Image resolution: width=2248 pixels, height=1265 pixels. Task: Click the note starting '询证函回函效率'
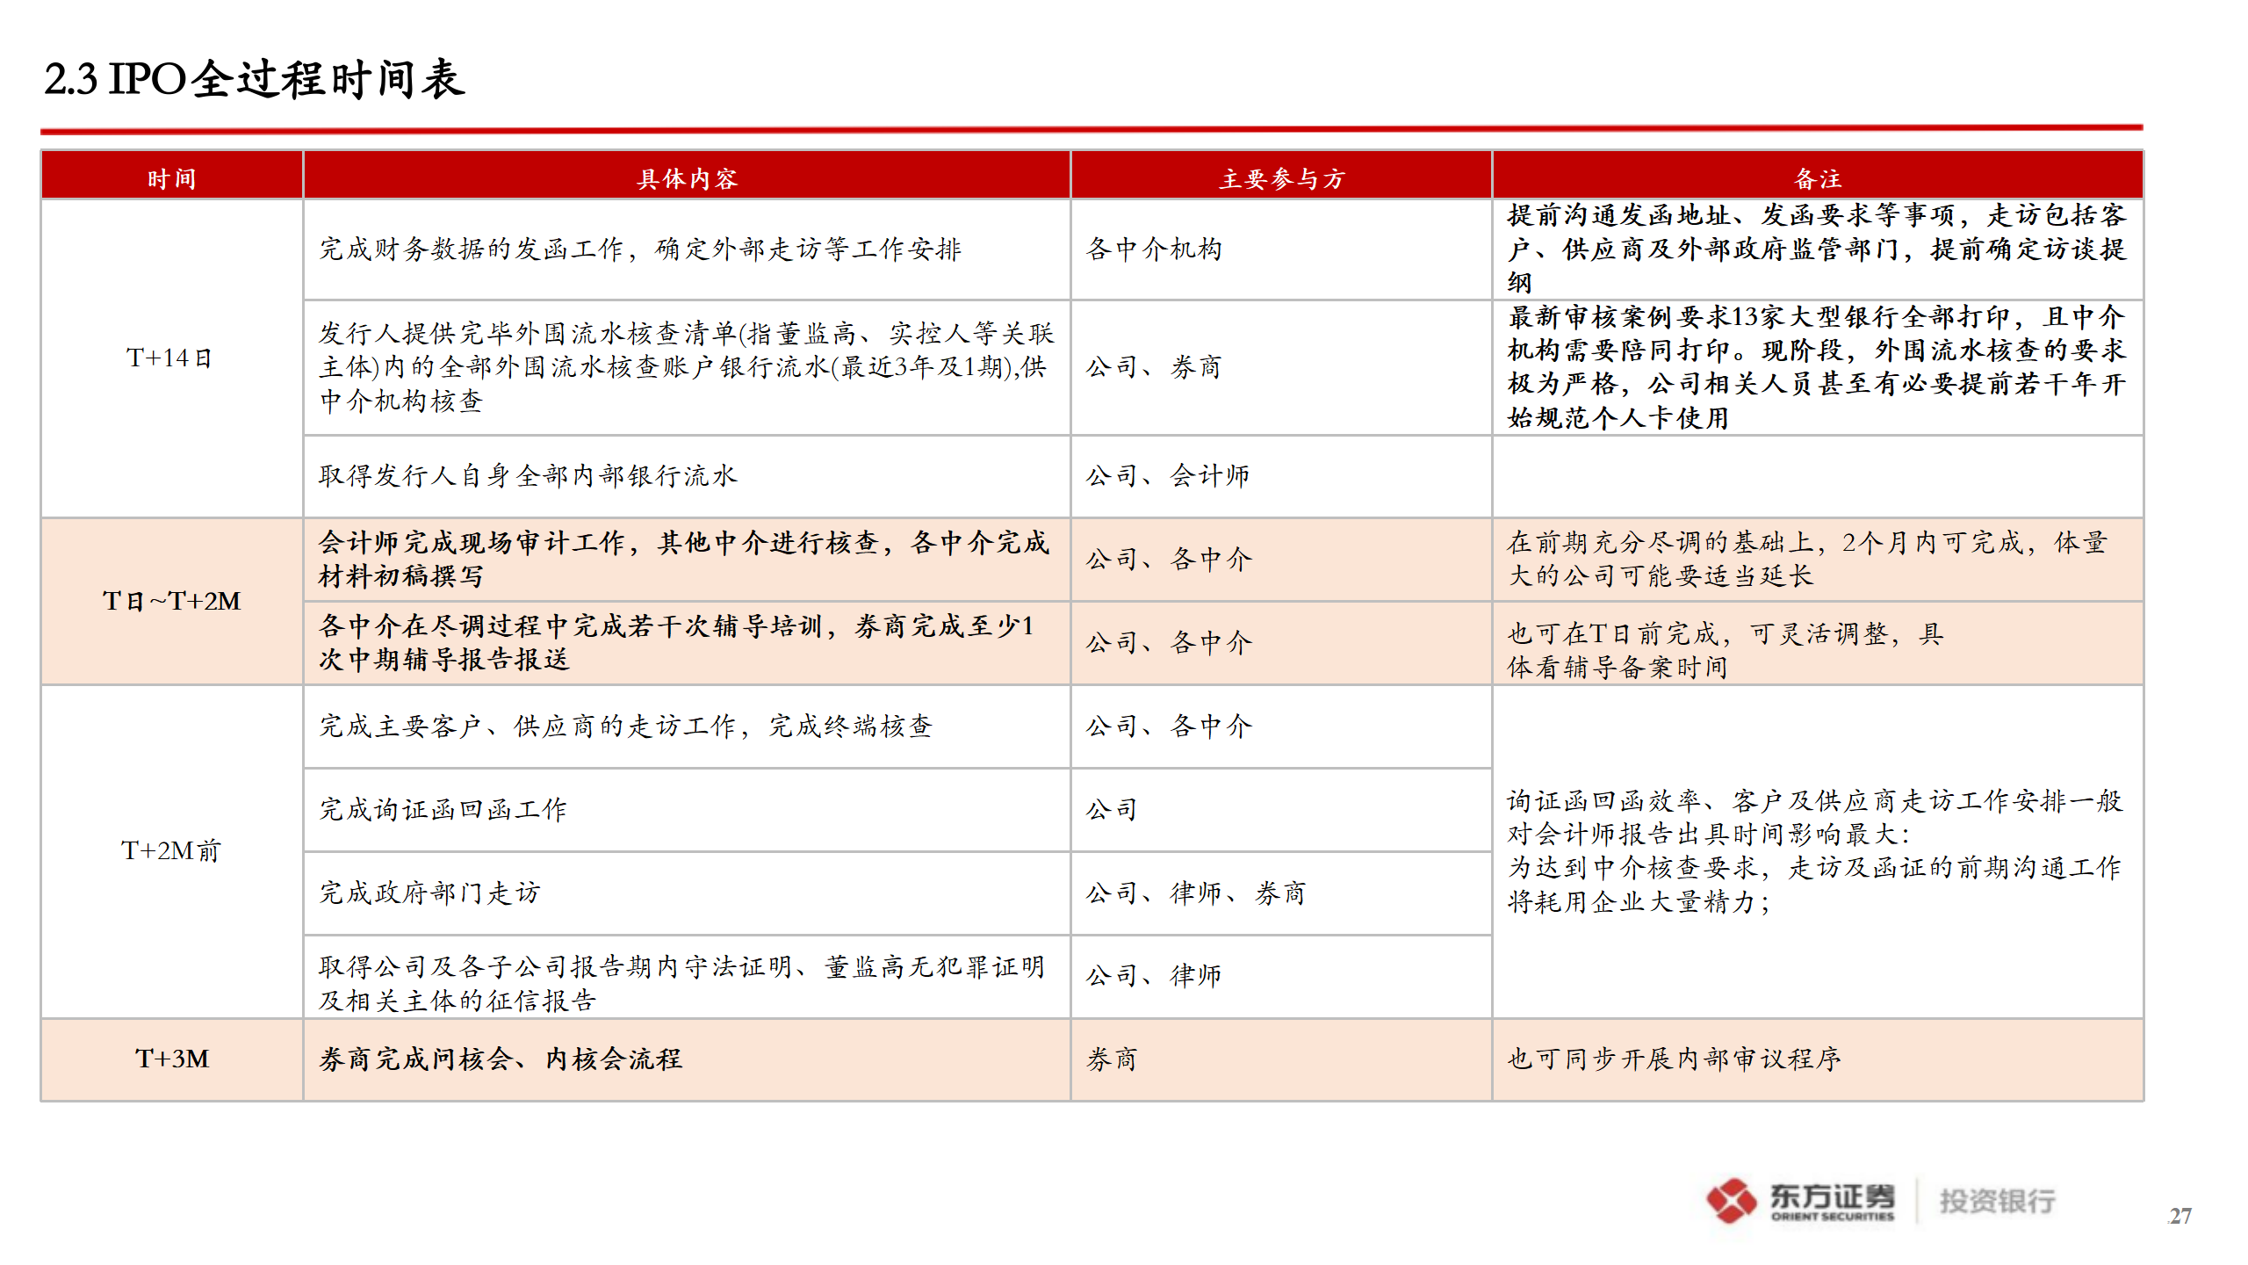1818,851
